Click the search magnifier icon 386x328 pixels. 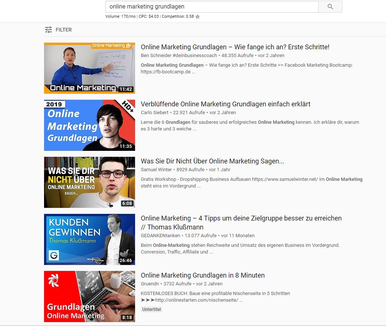tap(330, 7)
